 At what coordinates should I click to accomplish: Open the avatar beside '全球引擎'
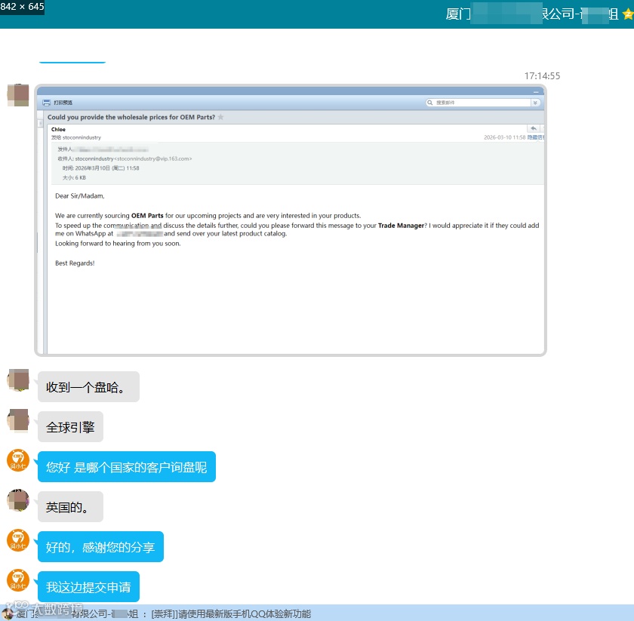coord(18,420)
